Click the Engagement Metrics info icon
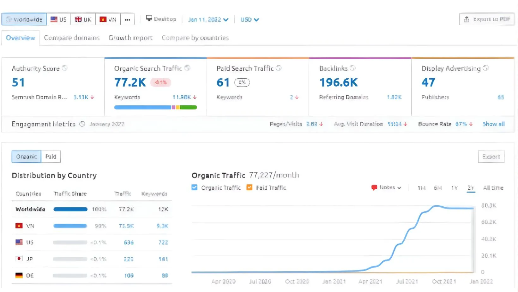Viewport: 518px width, 292px height. [x=82, y=124]
